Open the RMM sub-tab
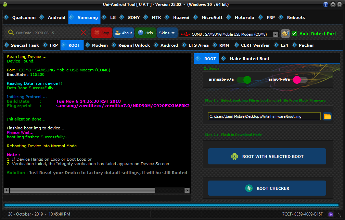The height and width of the screenshot is (220, 345). [221, 45]
